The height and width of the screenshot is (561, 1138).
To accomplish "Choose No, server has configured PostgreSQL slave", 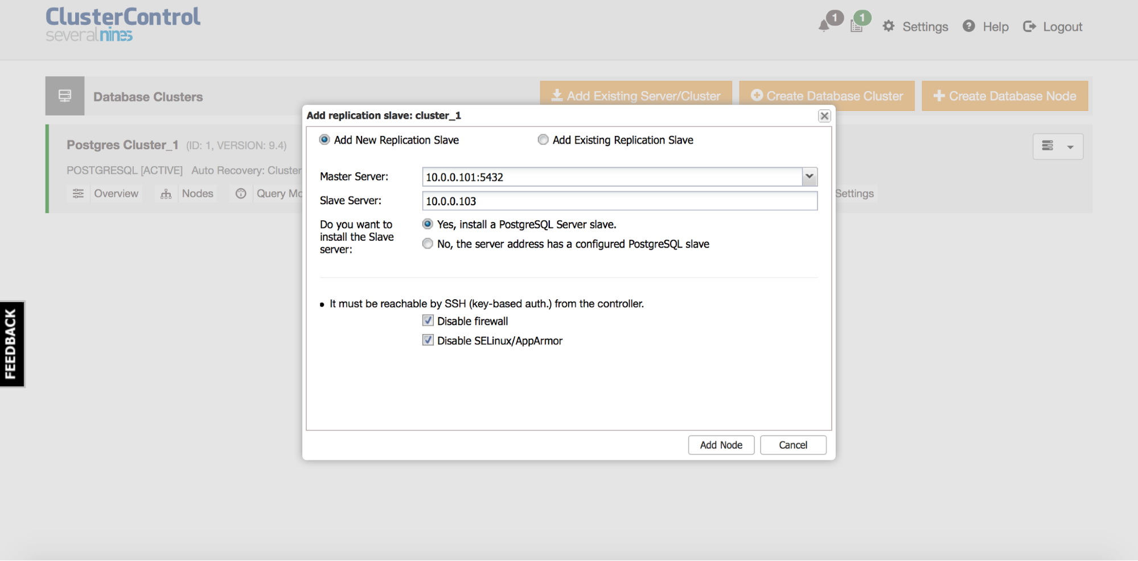I will 428,244.
